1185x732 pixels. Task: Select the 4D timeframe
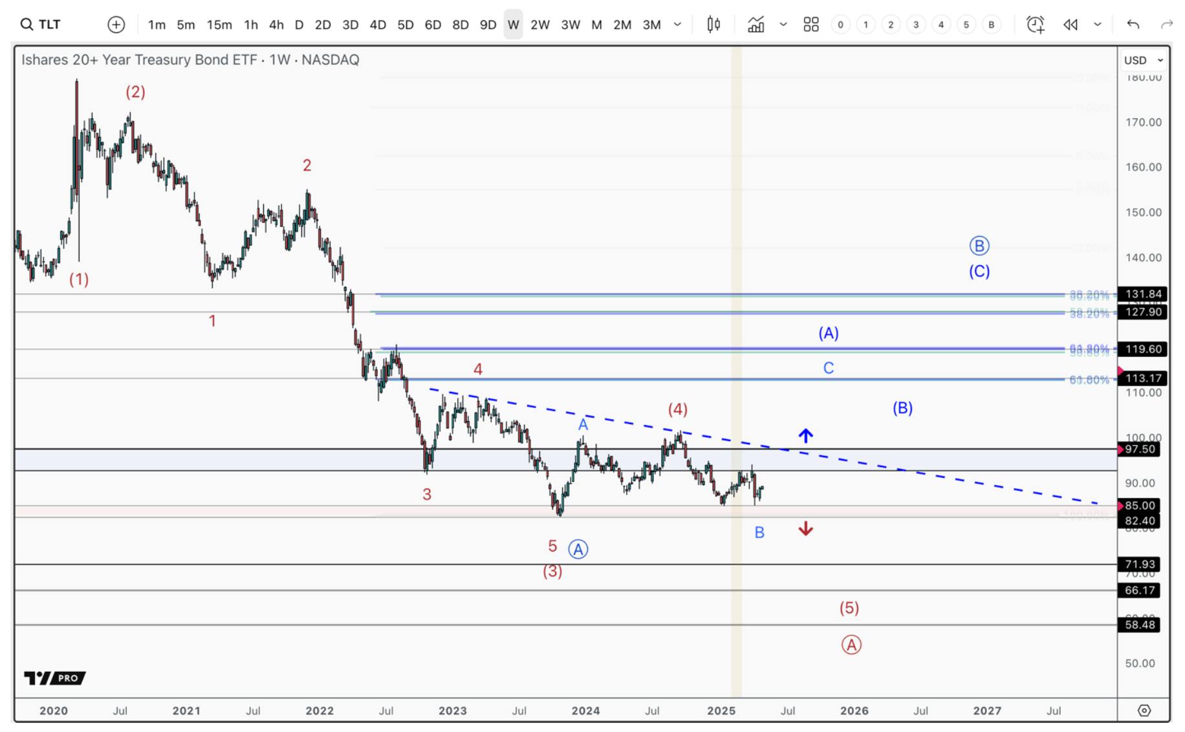tap(378, 25)
